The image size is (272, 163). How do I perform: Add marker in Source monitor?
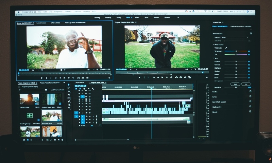pyautogui.click(x=41, y=78)
